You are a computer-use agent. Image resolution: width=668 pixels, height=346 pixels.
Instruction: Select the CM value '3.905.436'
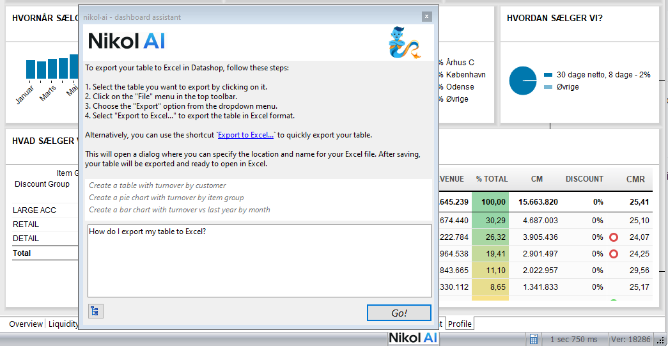(540, 237)
